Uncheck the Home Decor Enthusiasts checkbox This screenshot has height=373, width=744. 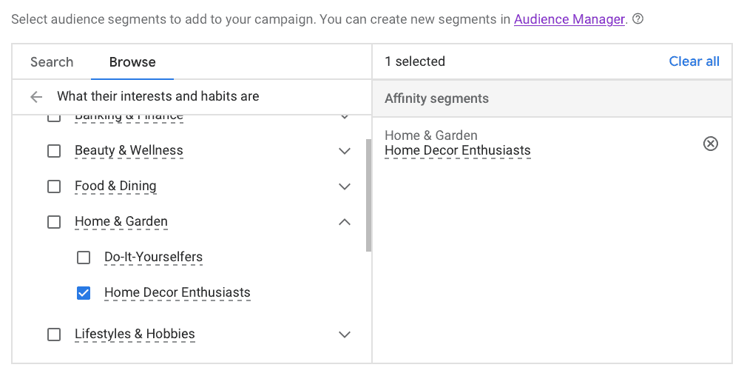tap(84, 293)
